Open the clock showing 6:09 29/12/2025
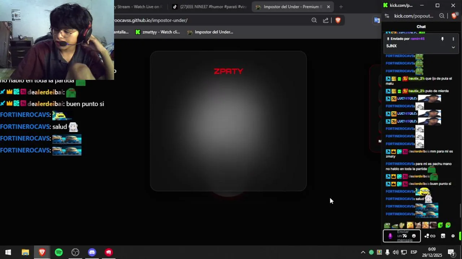462x259 pixels. [x=432, y=252]
